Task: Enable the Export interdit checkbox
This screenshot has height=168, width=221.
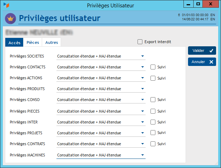Action: [140, 42]
